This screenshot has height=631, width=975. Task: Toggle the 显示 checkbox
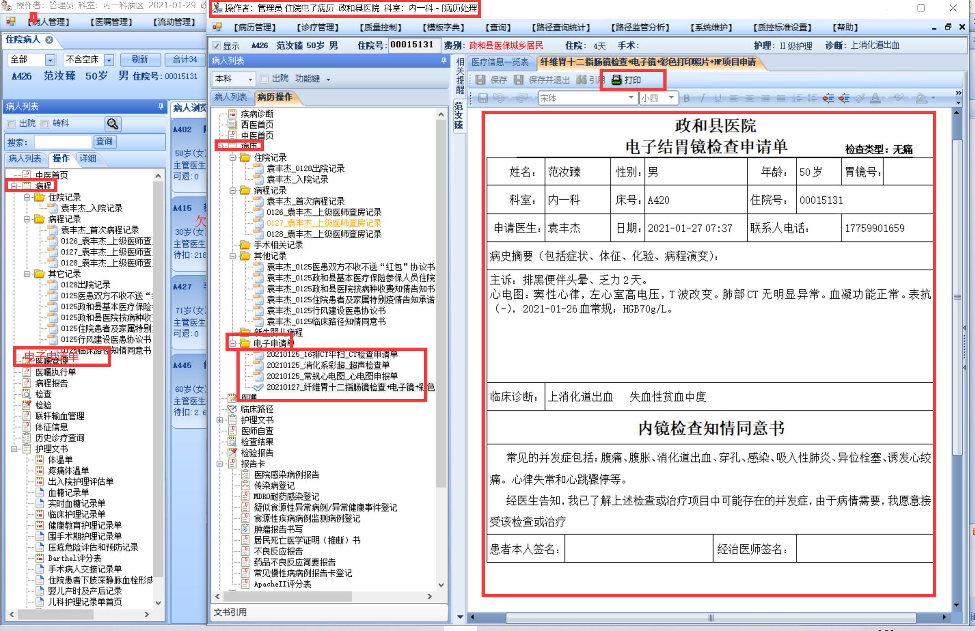(216, 46)
